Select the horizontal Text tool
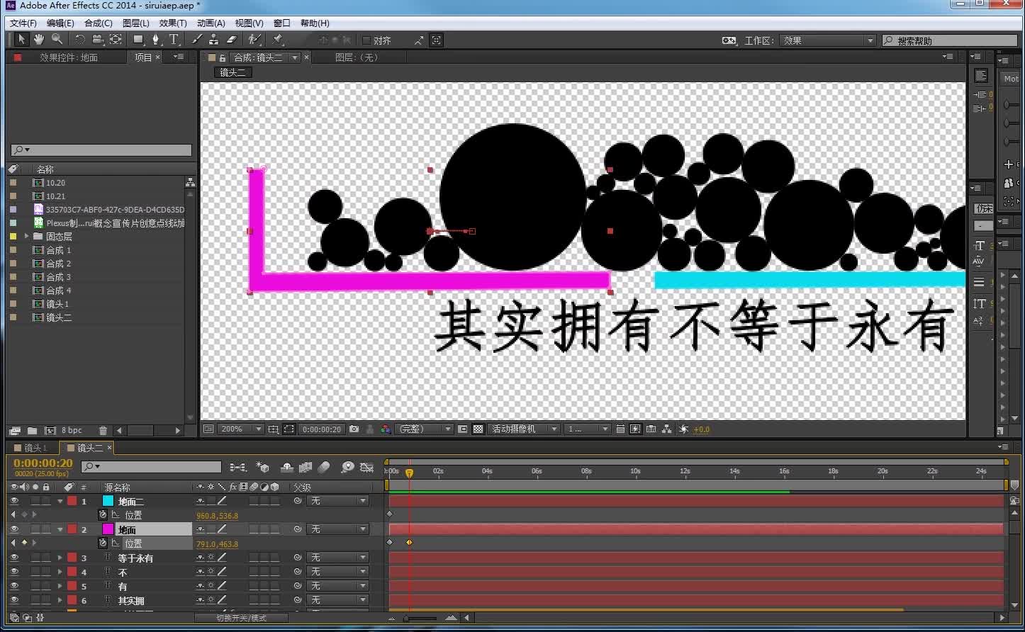The image size is (1025, 632). [174, 39]
